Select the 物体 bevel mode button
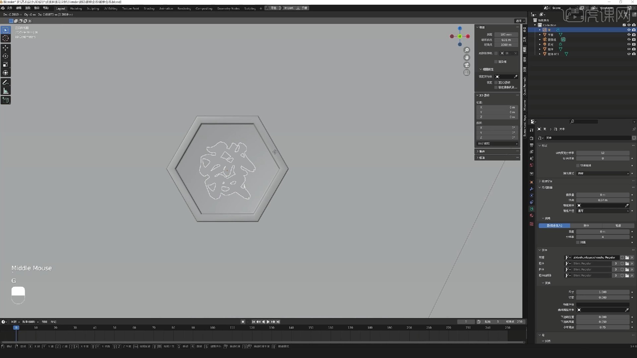This screenshot has width=637, height=358. coord(586,226)
